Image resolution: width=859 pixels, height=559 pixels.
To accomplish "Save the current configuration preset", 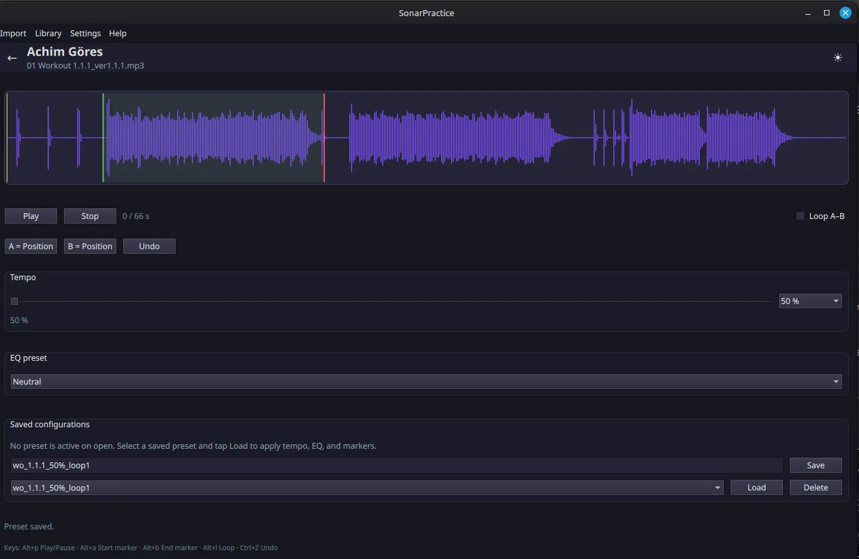I will [x=816, y=466].
